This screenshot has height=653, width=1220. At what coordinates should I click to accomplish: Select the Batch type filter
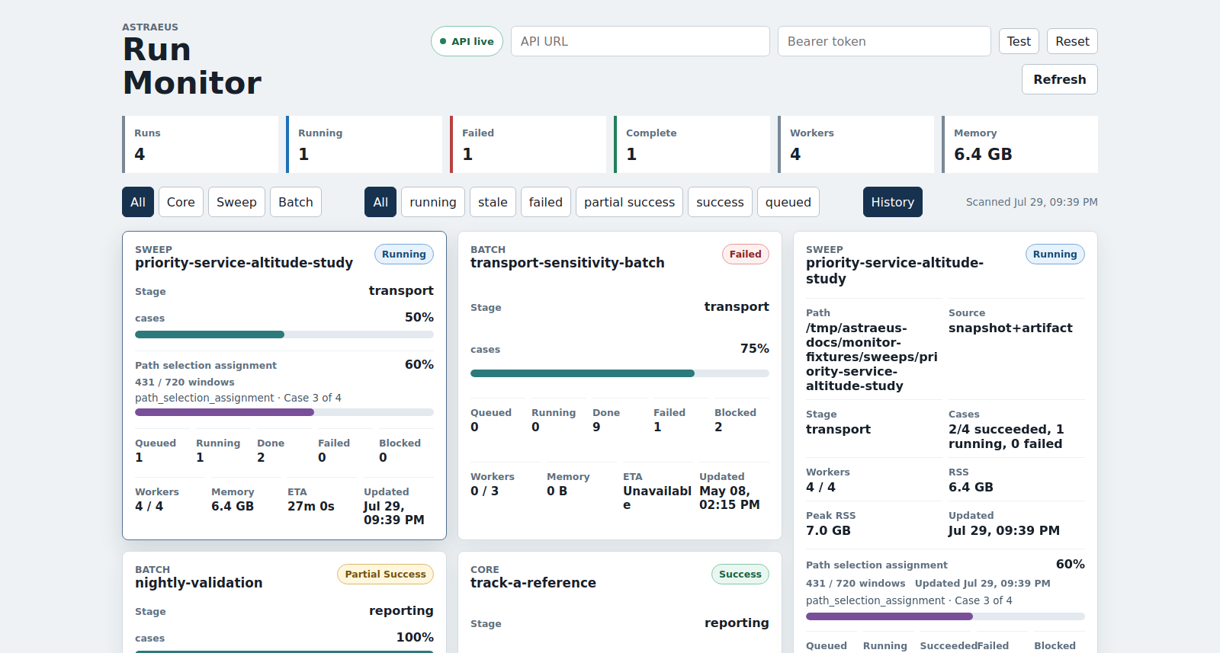[296, 202]
